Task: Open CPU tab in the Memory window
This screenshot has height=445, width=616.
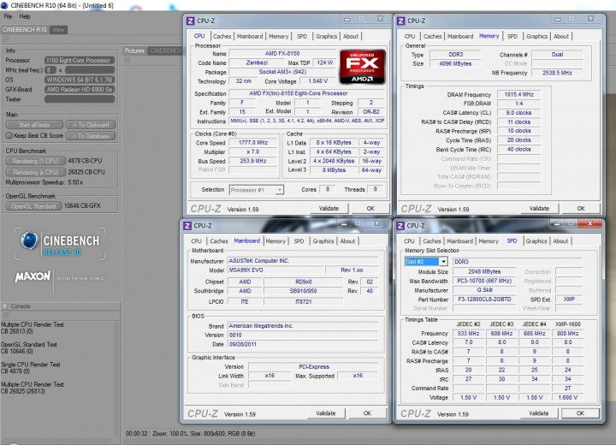Action: (410, 36)
